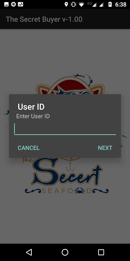Tap the battery charging status icon
Screen dimensions: 130x261
110,5
